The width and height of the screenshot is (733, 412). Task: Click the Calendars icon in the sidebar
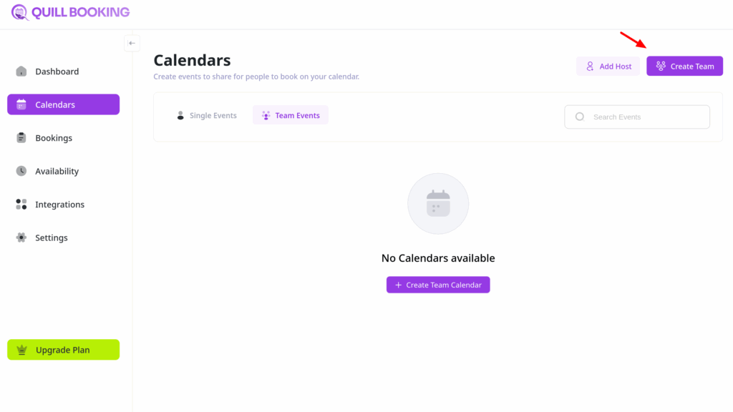tap(21, 104)
